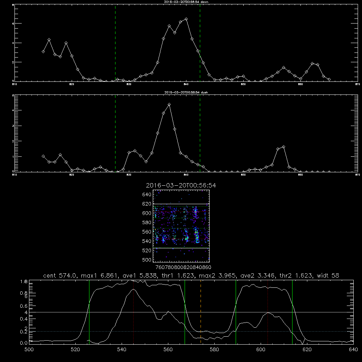This screenshot has width=362, height=362.
Task: Click bottom plot y-axis label 0.6
Action: click(x=24, y=306)
